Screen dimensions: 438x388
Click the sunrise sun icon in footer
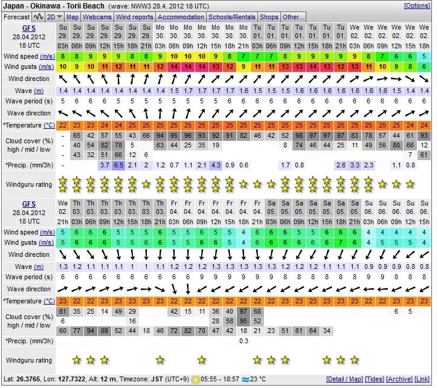(196, 380)
